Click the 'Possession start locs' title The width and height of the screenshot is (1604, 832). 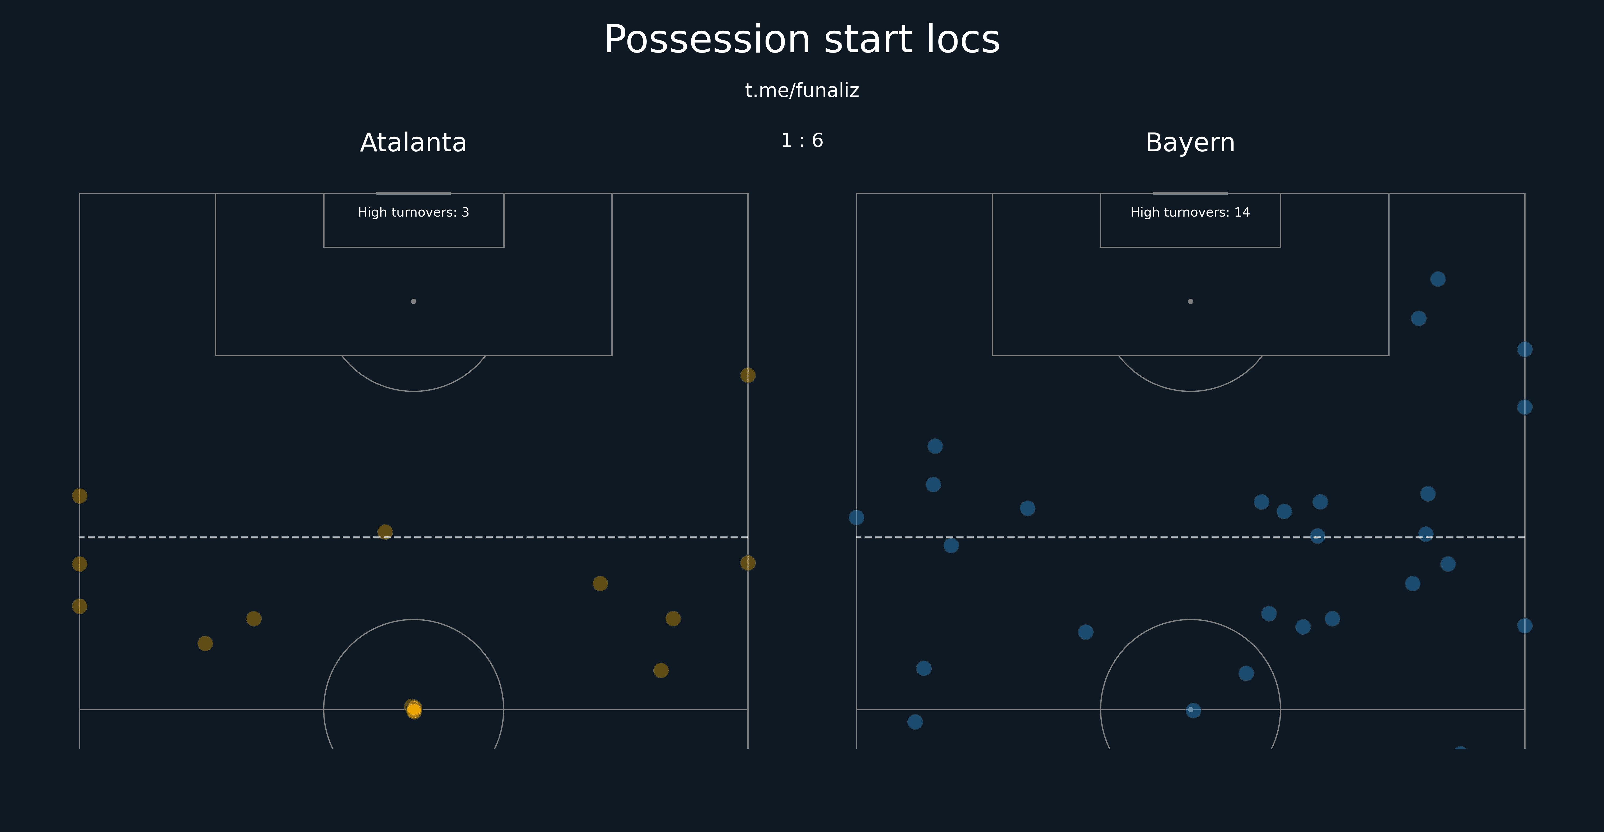point(802,40)
